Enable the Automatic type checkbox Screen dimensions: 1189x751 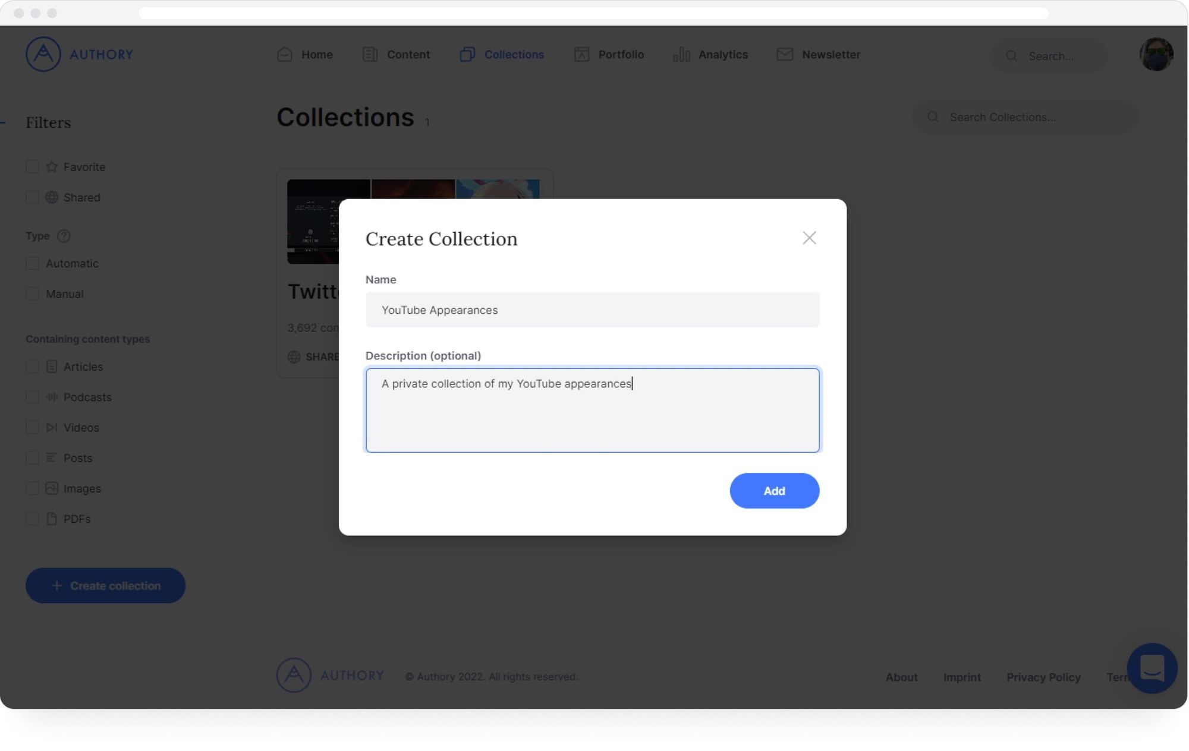(33, 263)
